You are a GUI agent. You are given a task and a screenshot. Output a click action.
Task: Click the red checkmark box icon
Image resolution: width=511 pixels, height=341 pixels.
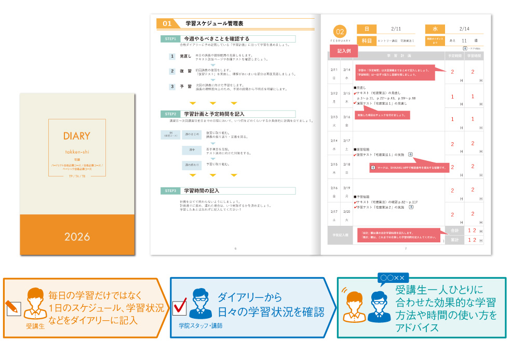tap(180, 307)
